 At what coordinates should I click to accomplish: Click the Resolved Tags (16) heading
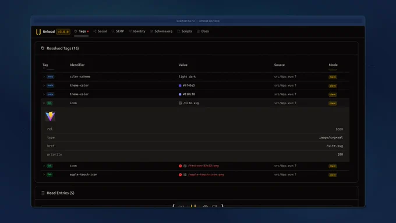(63, 48)
